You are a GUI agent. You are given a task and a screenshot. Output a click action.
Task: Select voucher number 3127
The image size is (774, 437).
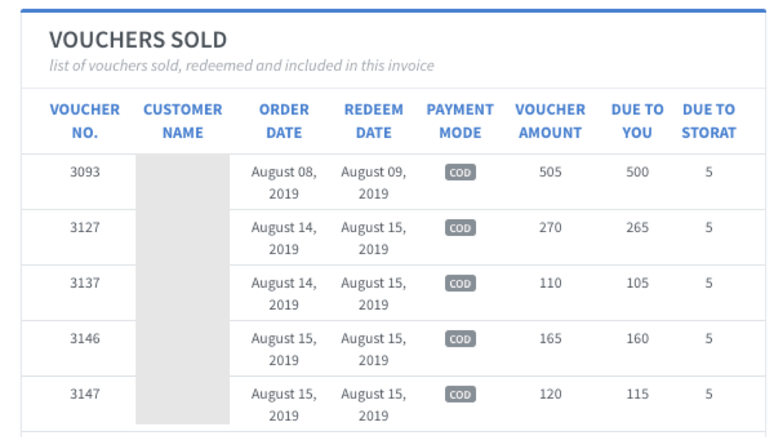[x=85, y=228]
